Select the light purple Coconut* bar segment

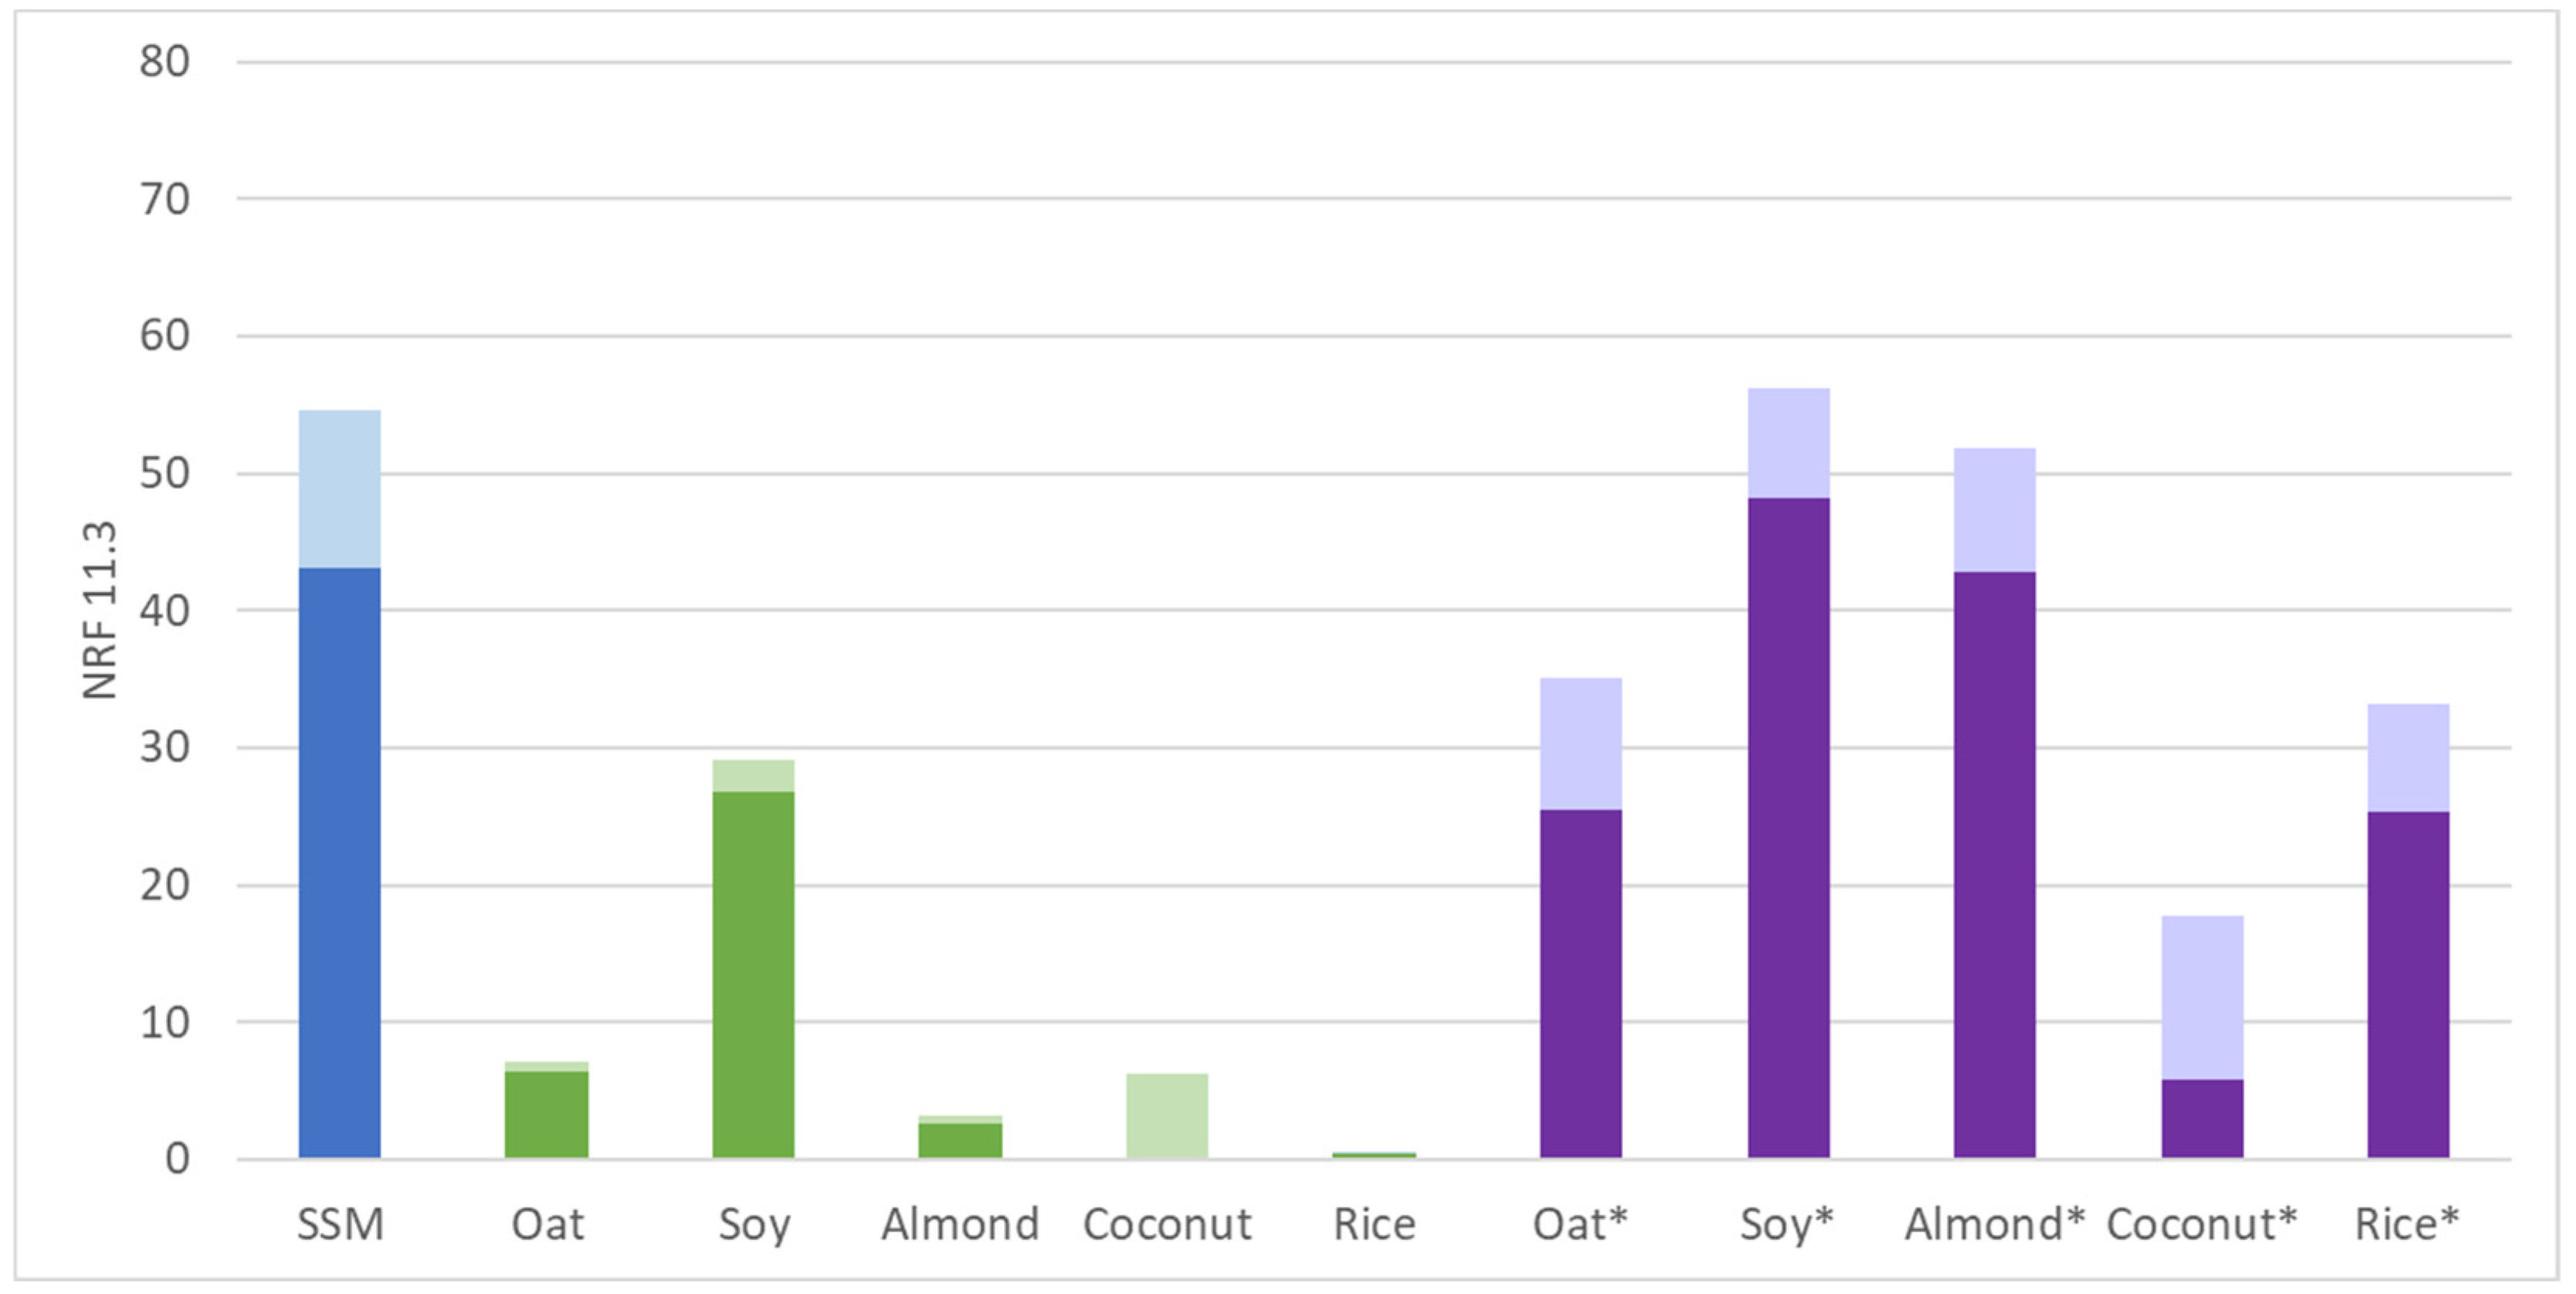click(2202, 997)
